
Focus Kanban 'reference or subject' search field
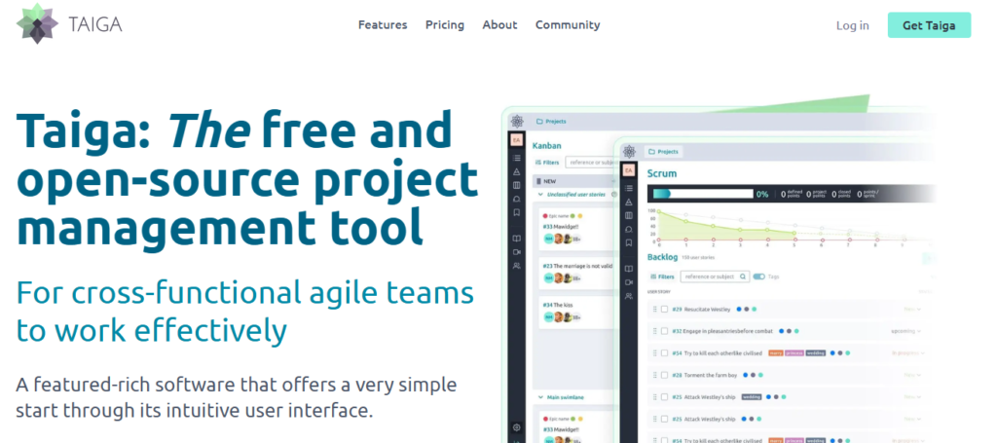point(591,163)
